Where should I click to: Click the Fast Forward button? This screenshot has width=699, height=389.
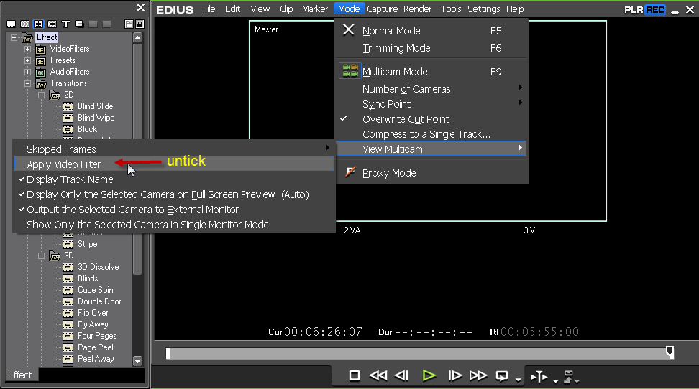pos(478,375)
